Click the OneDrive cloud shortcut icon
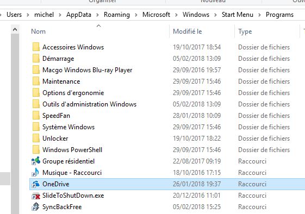This screenshot has width=305, height=214. tap(35, 184)
